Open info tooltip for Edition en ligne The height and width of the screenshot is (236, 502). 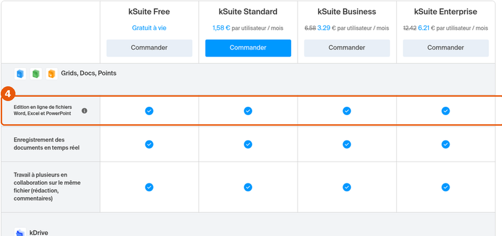click(x=85, y=111)
